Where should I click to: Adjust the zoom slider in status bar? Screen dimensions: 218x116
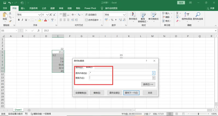198,114
